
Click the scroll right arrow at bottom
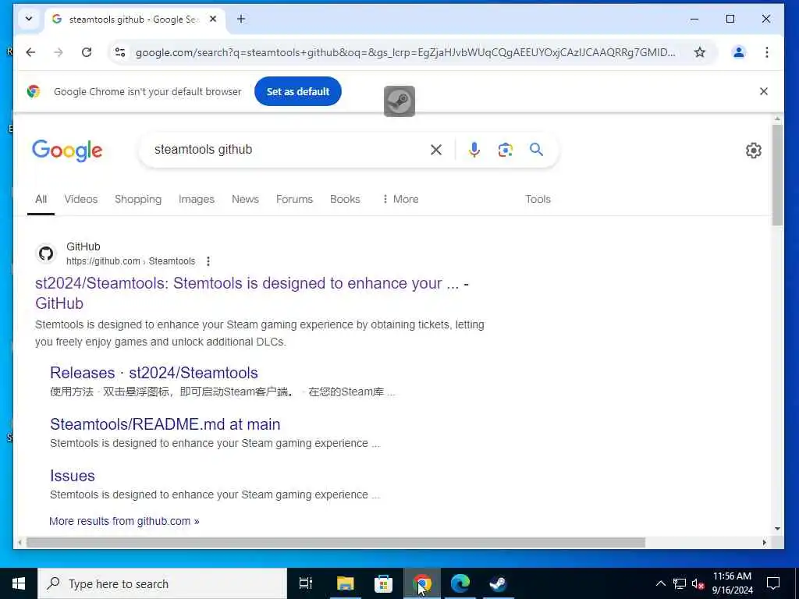[764, 543]
